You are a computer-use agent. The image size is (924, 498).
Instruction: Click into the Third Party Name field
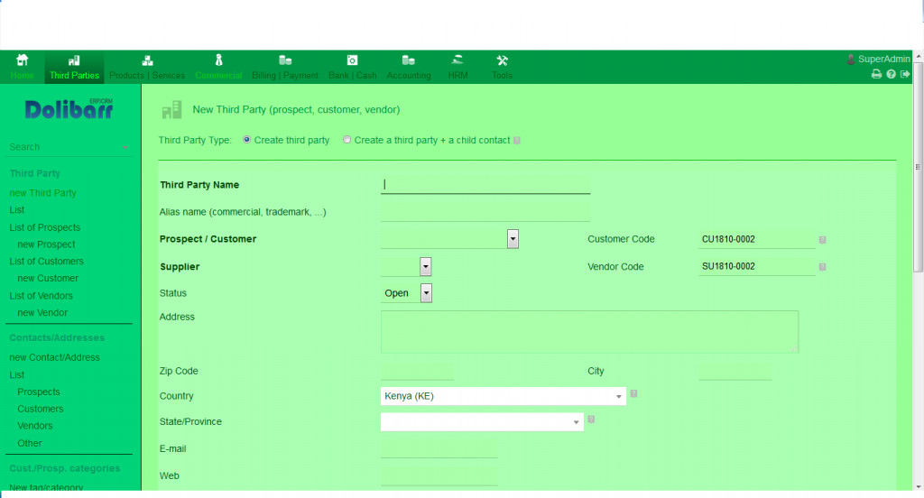[485, 184]
